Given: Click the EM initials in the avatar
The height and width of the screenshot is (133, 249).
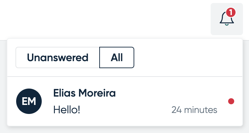Looking at the screenshot, I should coord(29,101).
